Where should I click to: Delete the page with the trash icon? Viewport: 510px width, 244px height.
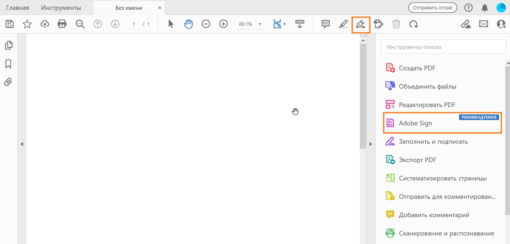(x=396, y=24)
